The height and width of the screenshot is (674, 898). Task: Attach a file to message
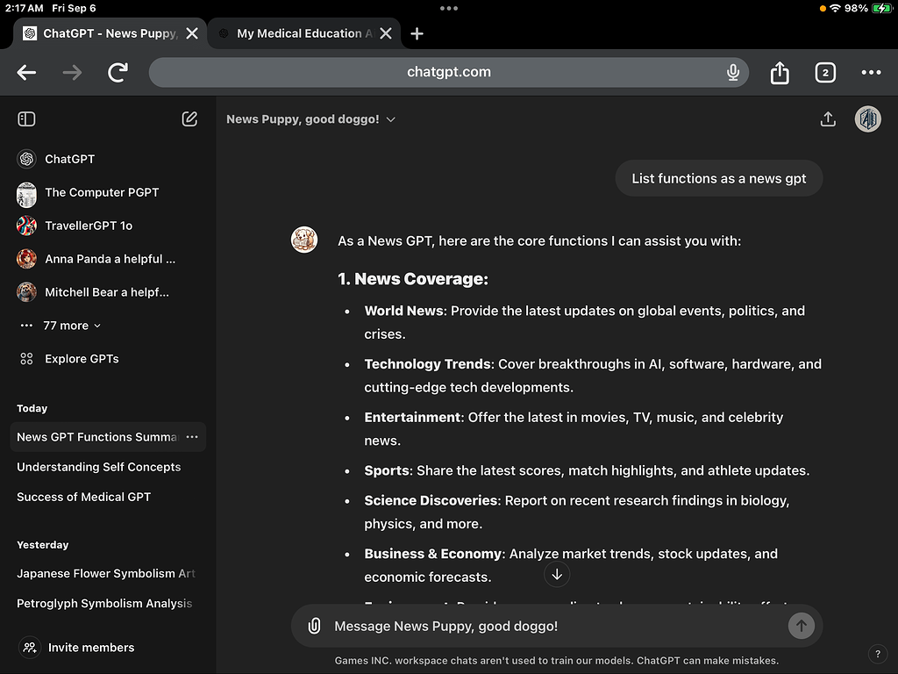(314, 626)
